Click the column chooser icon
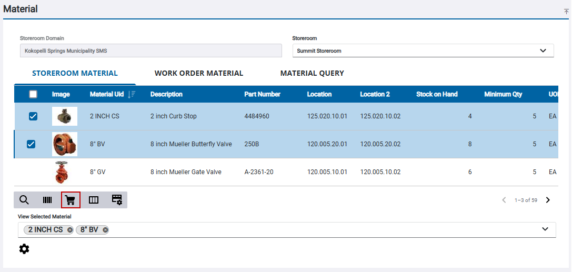The width and height of the screenshot is (572, 272). (x=94, y=200)
